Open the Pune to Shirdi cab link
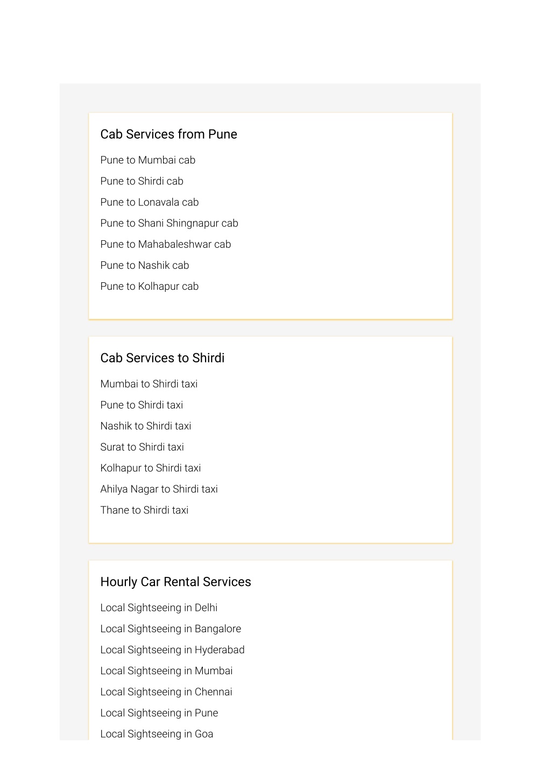 click(x=142, y=181)
